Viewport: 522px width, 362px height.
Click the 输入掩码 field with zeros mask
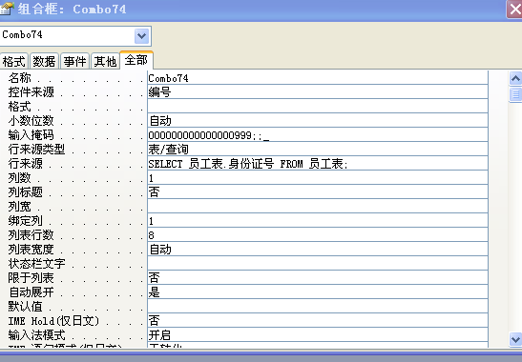pos(318,135)
